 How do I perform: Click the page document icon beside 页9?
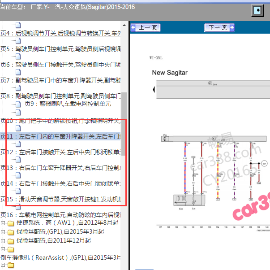click(x=18, y=104)
